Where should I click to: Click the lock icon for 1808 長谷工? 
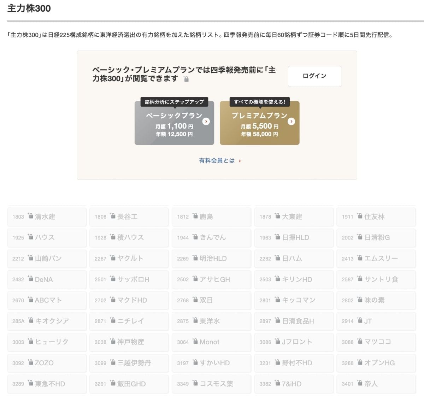coord(113,216)
